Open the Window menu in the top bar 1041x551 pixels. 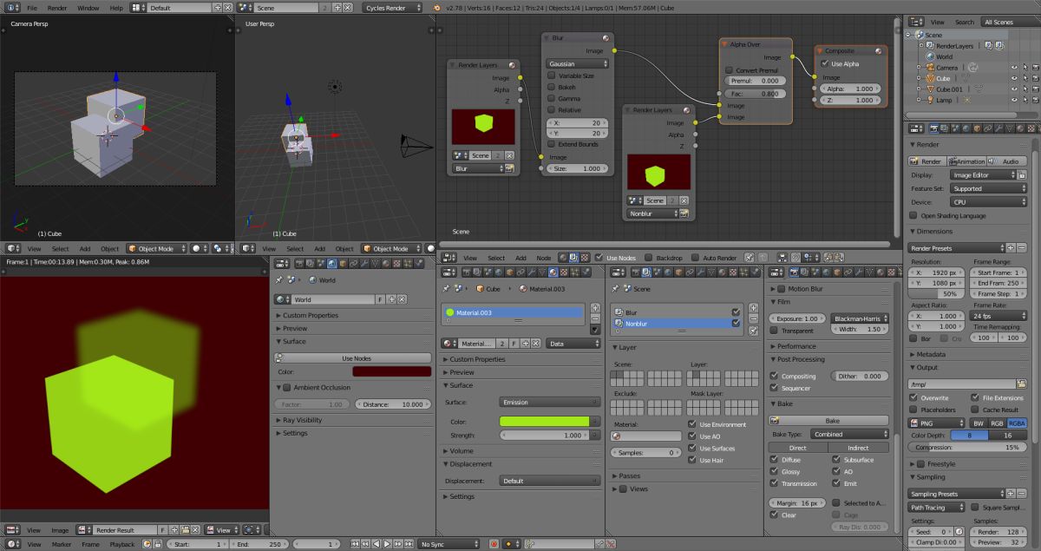tap(88, 7)
